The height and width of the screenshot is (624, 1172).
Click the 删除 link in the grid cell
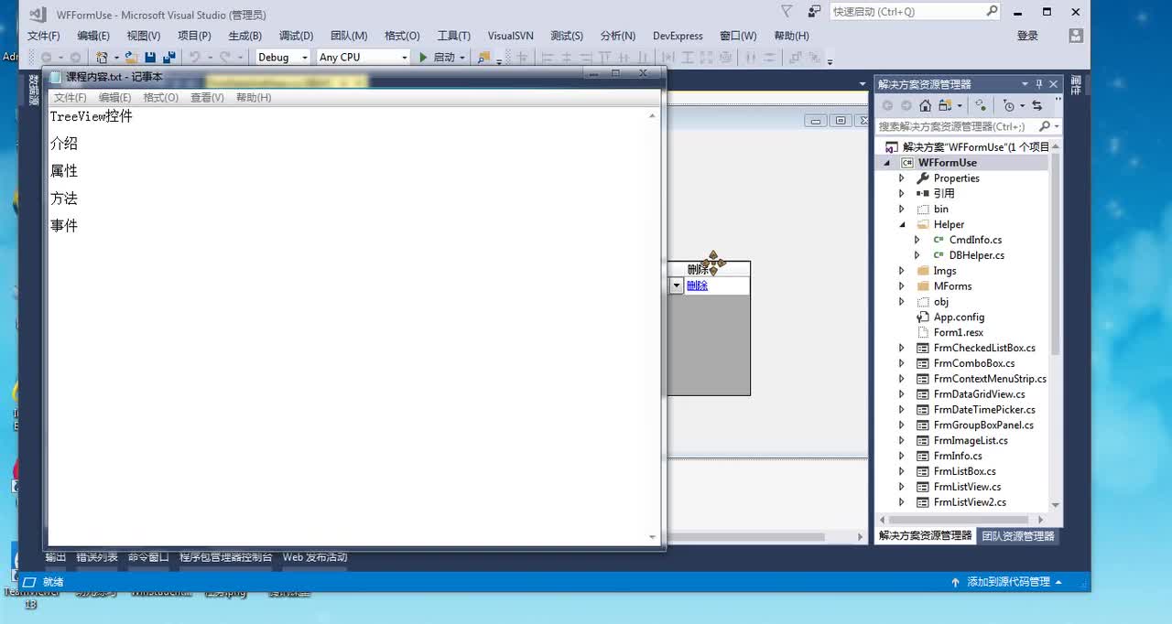coord(697,285)
